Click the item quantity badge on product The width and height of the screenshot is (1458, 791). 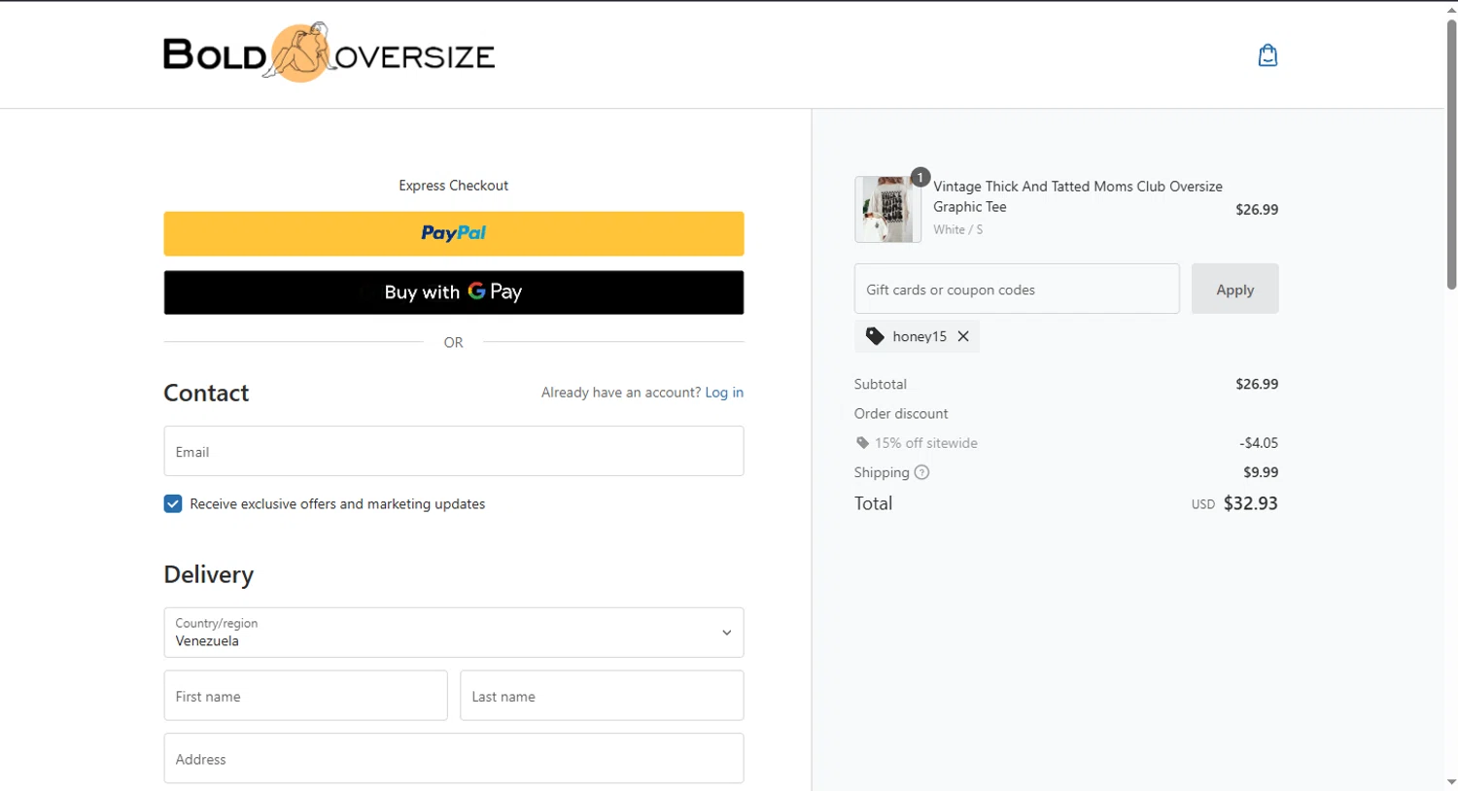pyautogui.click(x=920, y=178)
